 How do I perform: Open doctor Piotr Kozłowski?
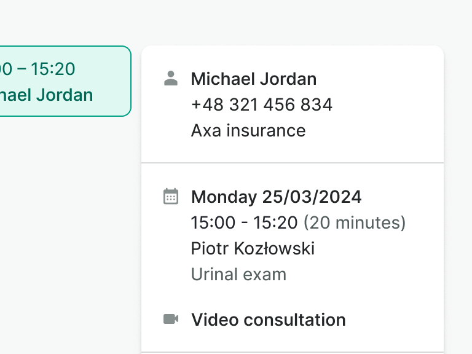(253, 248)
